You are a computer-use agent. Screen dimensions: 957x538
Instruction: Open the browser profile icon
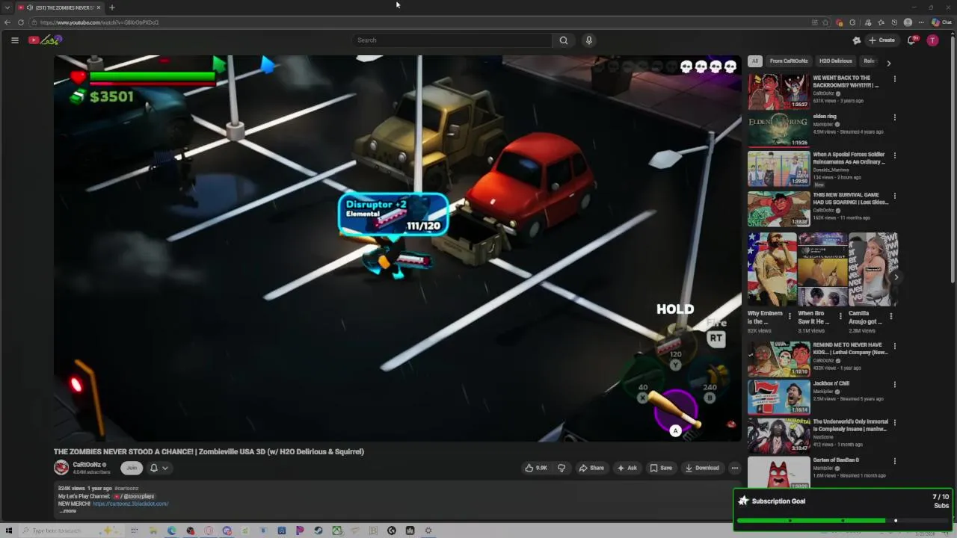(908, 22)
